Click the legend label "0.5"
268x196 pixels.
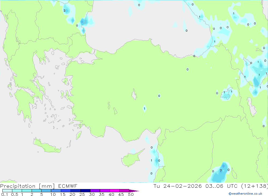(14, 194)
